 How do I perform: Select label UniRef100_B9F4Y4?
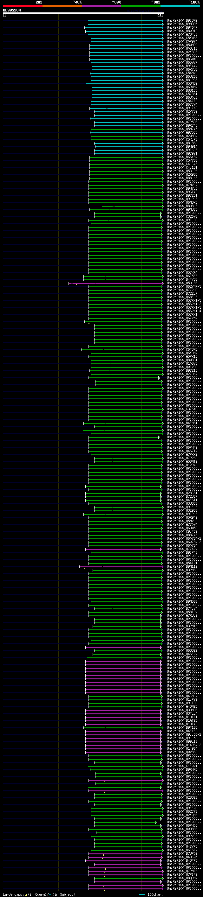[182, 66]
